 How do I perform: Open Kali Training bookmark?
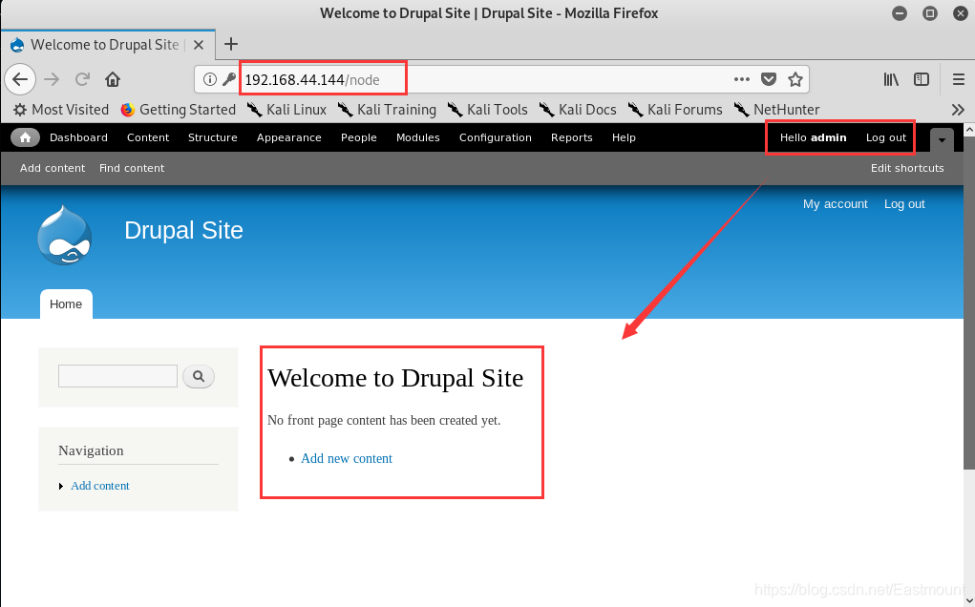(387, 110)
